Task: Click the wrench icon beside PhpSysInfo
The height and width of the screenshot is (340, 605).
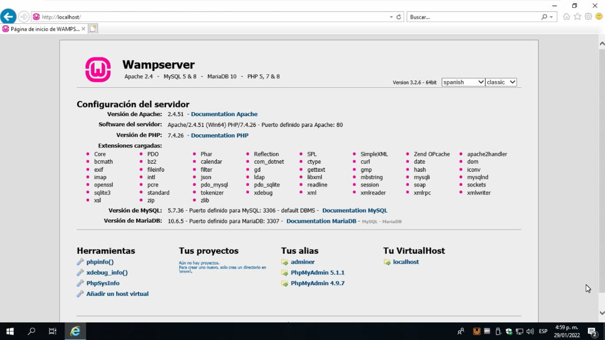Action: pos(81,283)
